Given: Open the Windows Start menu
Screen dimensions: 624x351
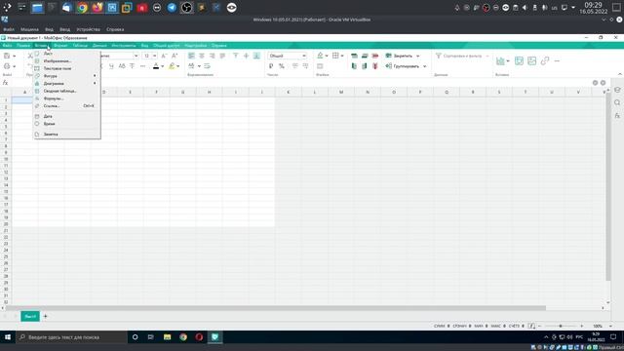Looking at the screenshot, I should 8,337.
